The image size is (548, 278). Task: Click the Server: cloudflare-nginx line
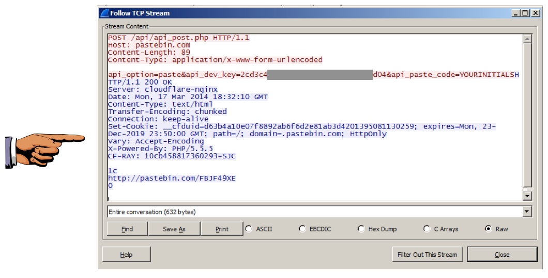click(x=163, y=89)
